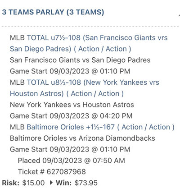This screenshot has height=193, width=180.
Task: Click the triangle arrow between Risk and Win
Action: [51, 183]
